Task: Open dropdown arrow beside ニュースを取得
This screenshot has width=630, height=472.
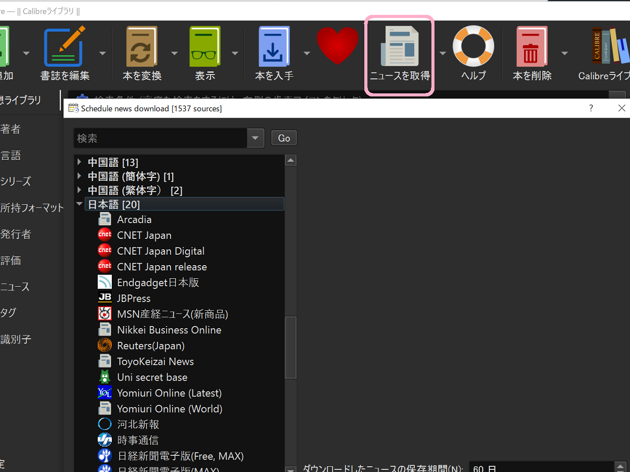Action: pyautogui.click(x=443, y=54)
